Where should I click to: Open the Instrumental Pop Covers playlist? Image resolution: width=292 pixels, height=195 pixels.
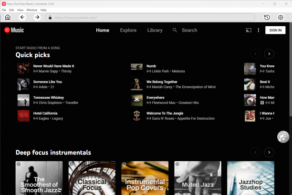pos(145,178)
